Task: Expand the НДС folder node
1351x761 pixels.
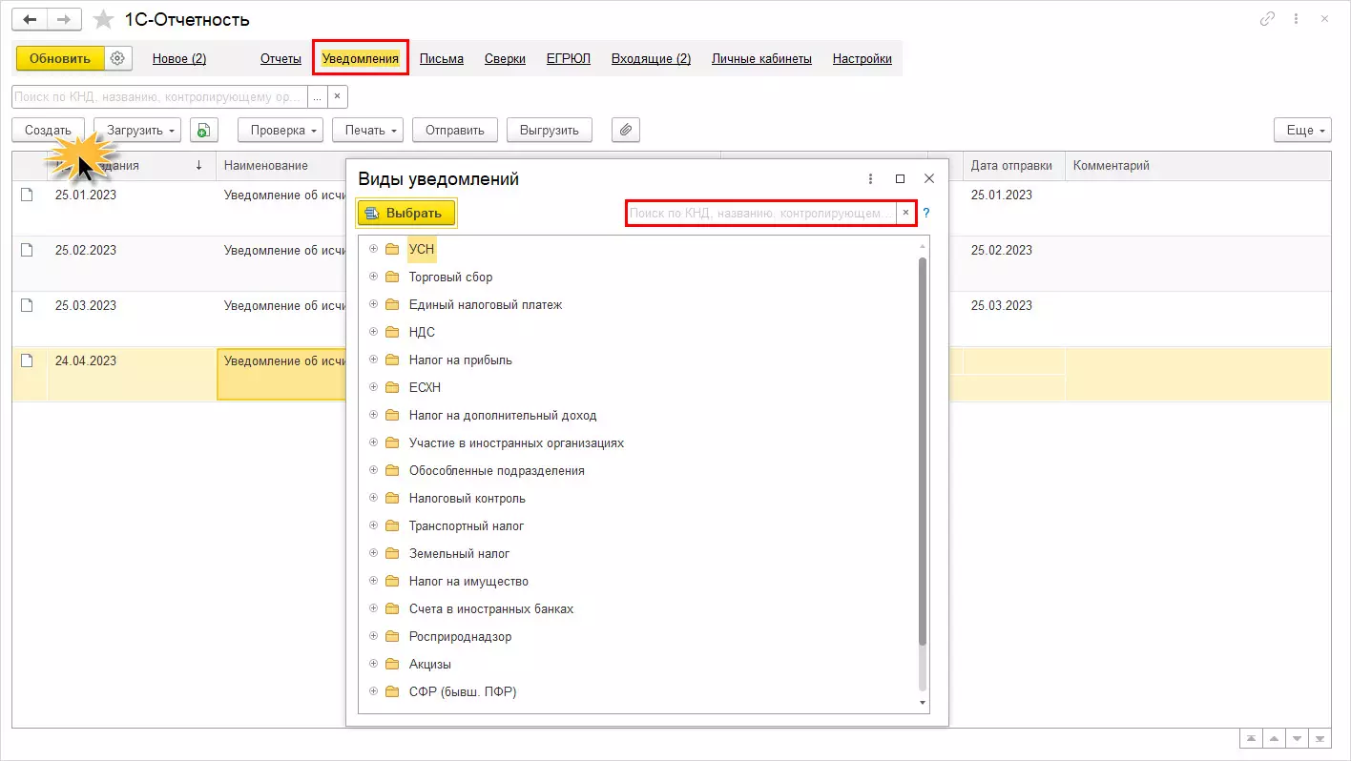Action: click(x=373, y=332)
